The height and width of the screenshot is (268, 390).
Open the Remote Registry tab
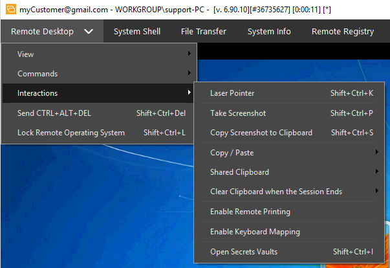pos(342,32)
